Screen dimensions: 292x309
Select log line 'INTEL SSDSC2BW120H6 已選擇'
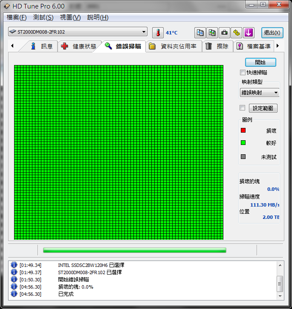point(91,265)
